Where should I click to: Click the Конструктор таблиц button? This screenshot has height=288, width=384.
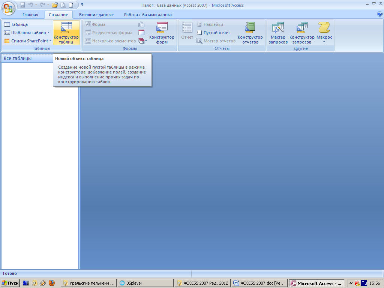tap(66, 33)
